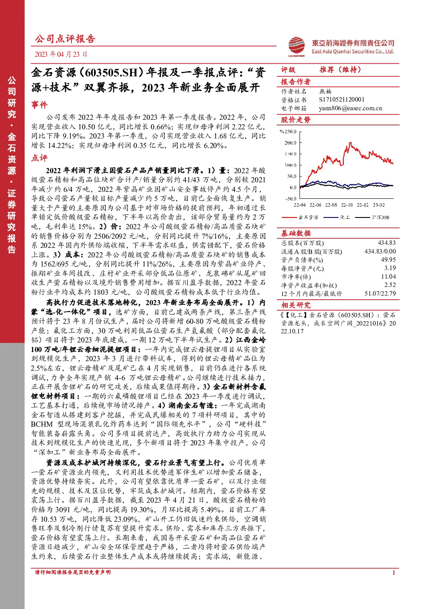This screenshot has width=430, height=609.
Task: Click the page number 1 in the footer
Action: click(394, 573)
